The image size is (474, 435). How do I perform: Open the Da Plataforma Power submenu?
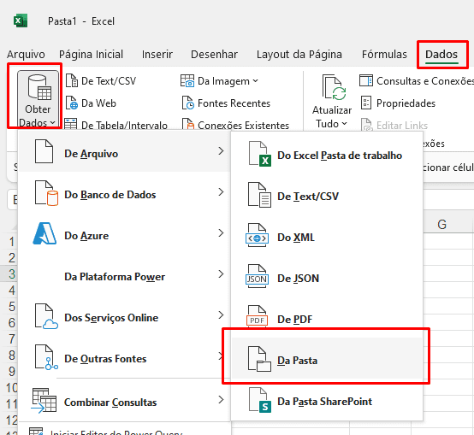(x=124, y=274)
